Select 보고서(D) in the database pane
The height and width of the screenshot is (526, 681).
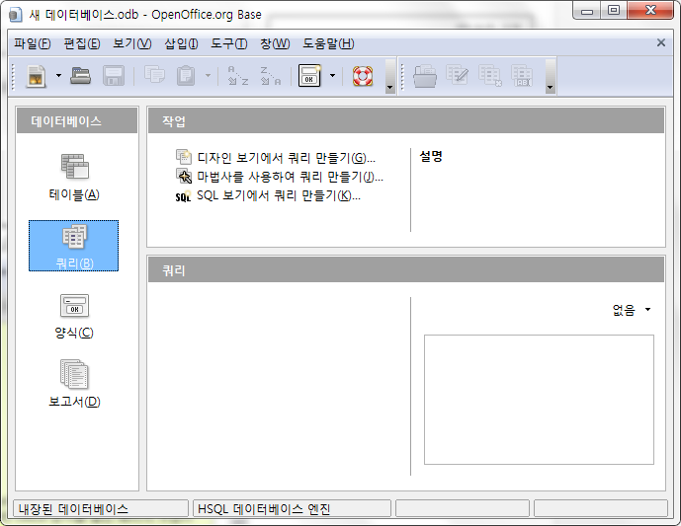(x=74, y=383)
